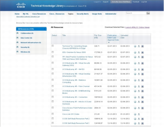Download UCS Bootcamp #1 Intro to UCS

click(139, 102)
